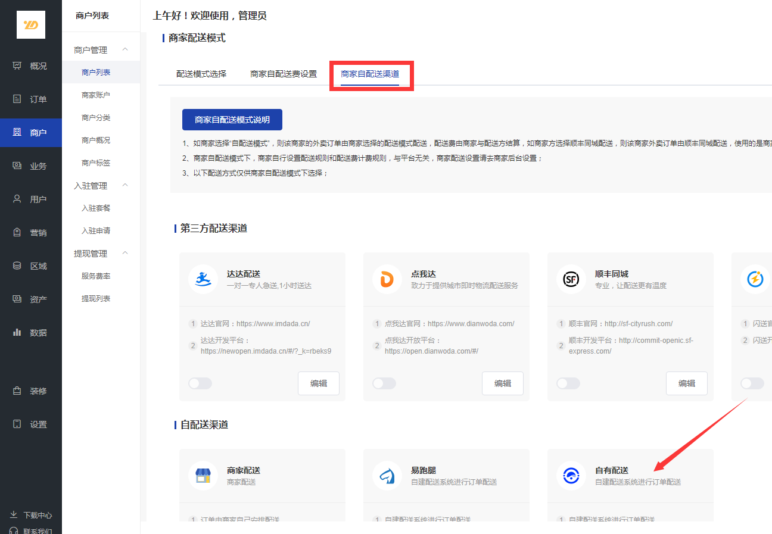Click the yellow YD logo

pyautogui.click(x=31, y=24)
